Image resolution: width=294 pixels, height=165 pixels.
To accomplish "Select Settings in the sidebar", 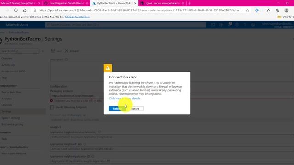I will (x=6, y=111).
